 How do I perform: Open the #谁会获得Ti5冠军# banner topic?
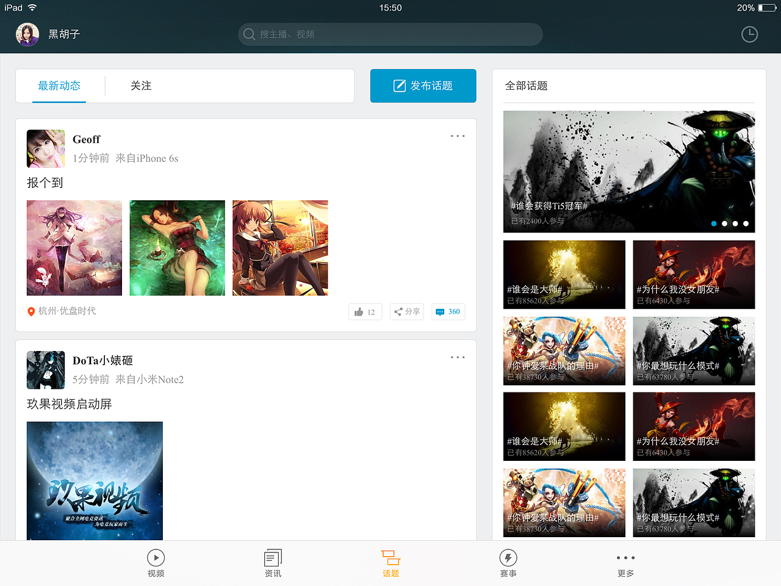tap(629, 171)
